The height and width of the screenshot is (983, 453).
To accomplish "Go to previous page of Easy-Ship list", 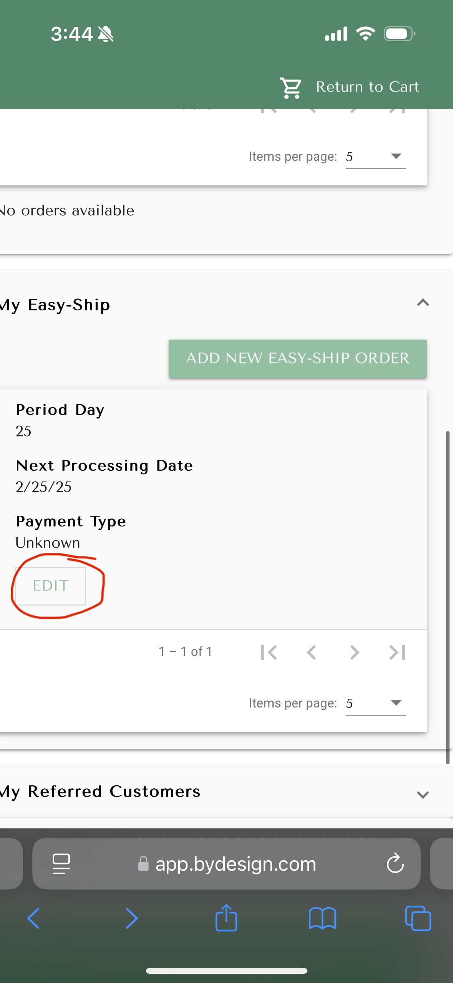I will [312, 652].
